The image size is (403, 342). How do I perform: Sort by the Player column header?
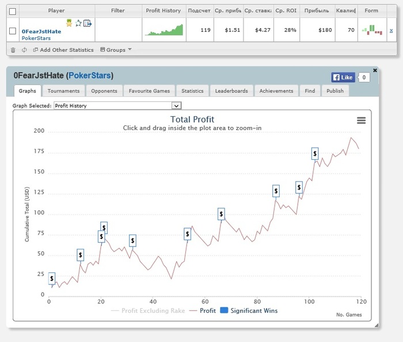(x=56, y=11)
